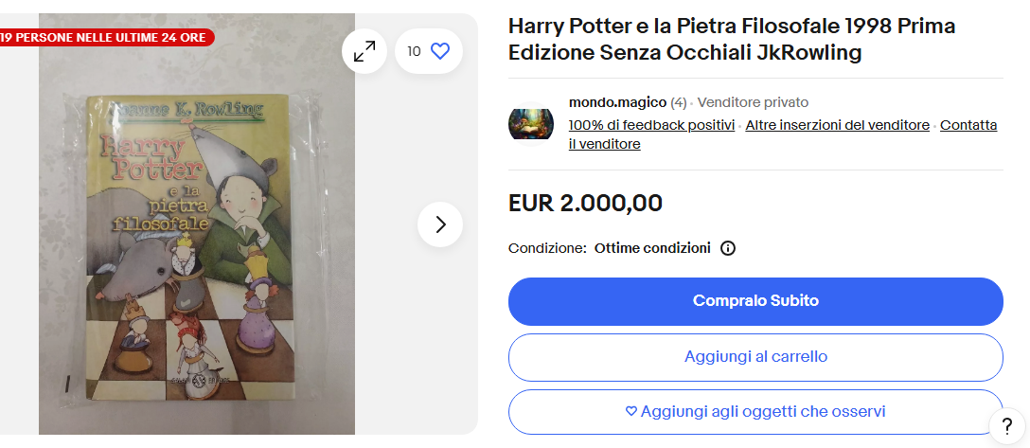This screenshot has width=1030, height=448.
Task: Click the Venditore privato label
Action: (753, 102)
